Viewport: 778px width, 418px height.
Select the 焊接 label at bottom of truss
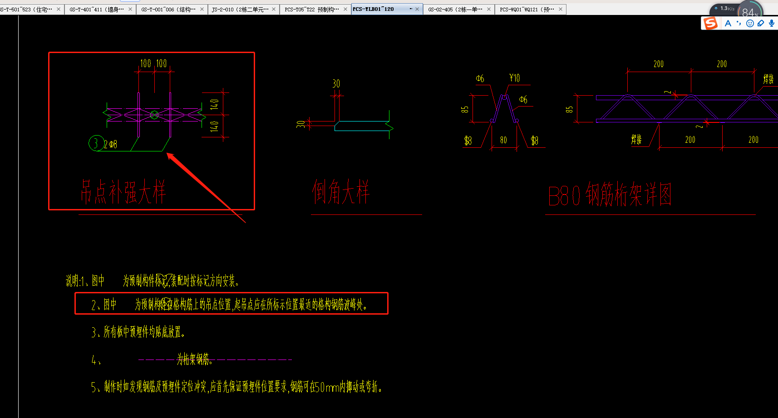(636, 140)
